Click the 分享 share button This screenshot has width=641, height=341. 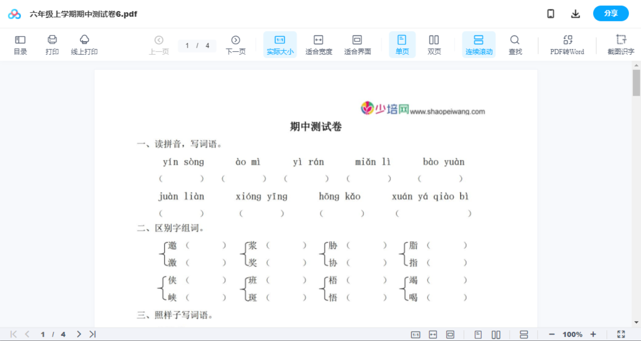tap(610, 13)
